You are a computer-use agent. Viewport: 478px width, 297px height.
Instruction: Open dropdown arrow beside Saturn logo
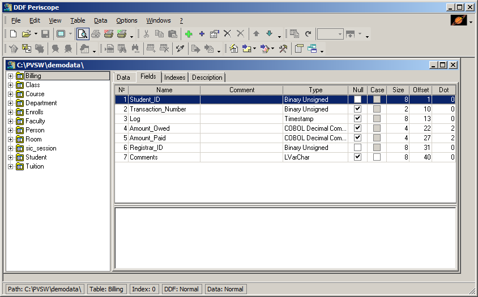click(x=471, y=22)
